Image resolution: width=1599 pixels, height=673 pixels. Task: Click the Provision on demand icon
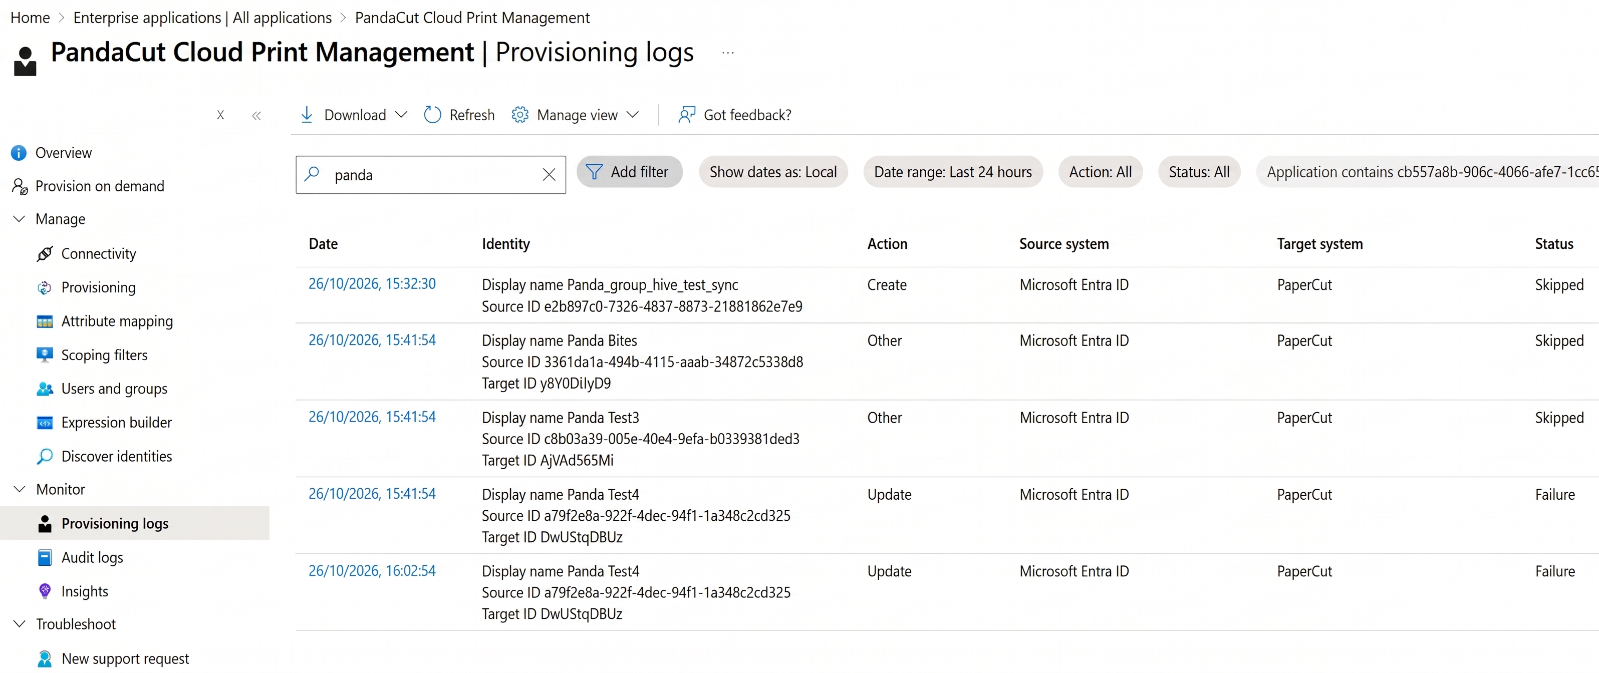pos(19,186)
